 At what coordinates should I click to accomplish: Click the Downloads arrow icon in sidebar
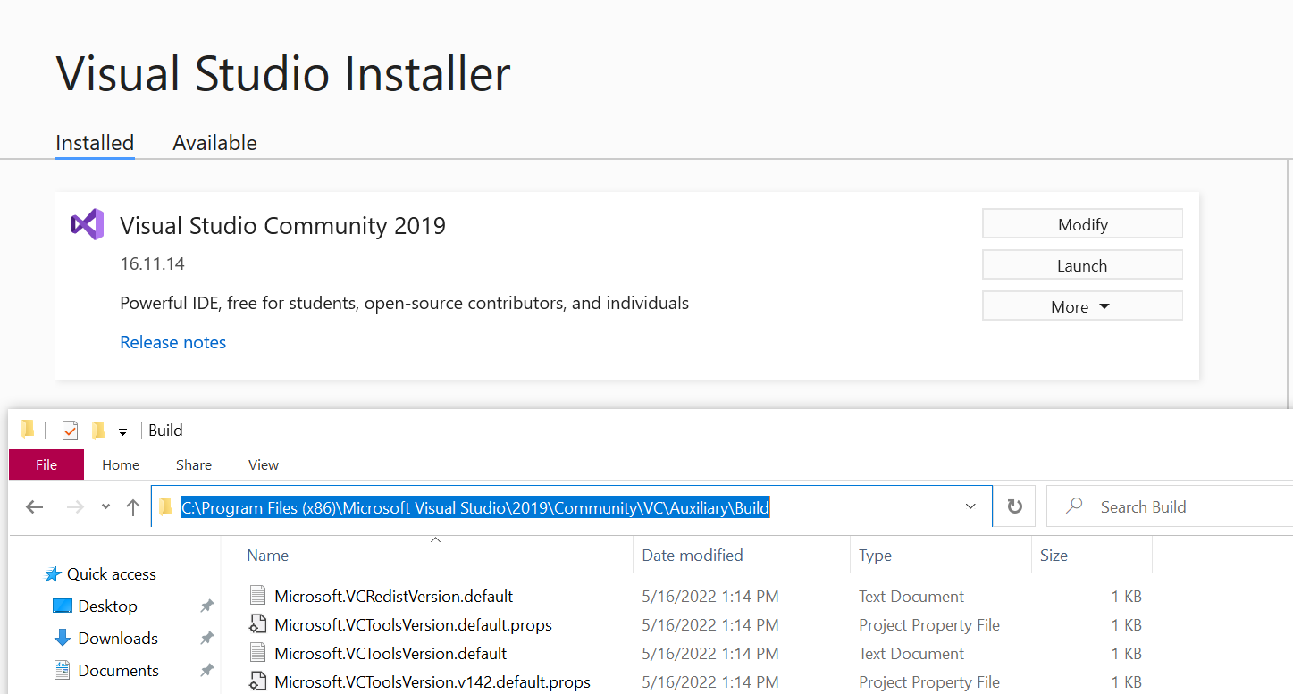pyautogui.click(x=63, y=639)
